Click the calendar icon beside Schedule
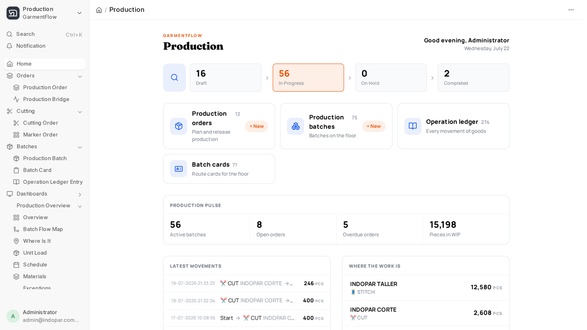 [x=16, y=265]
